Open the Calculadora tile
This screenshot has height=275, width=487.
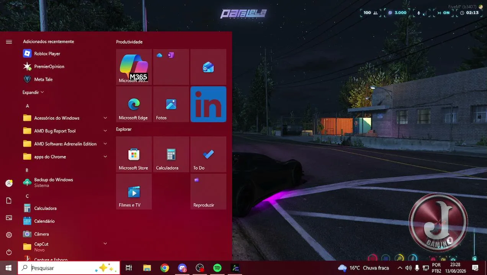coord(171,154)
